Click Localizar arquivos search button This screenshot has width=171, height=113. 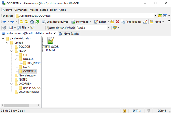point(55,22)
